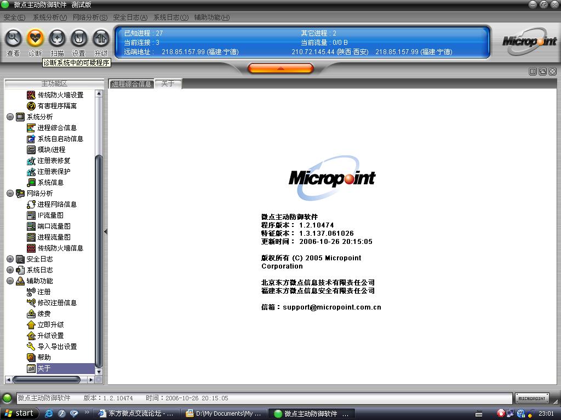Image resolution: width=561 pixels, height=420 pixels.
Task: Click the support@micropoint.com.cn email text
Action: click(x=331, y=307)
